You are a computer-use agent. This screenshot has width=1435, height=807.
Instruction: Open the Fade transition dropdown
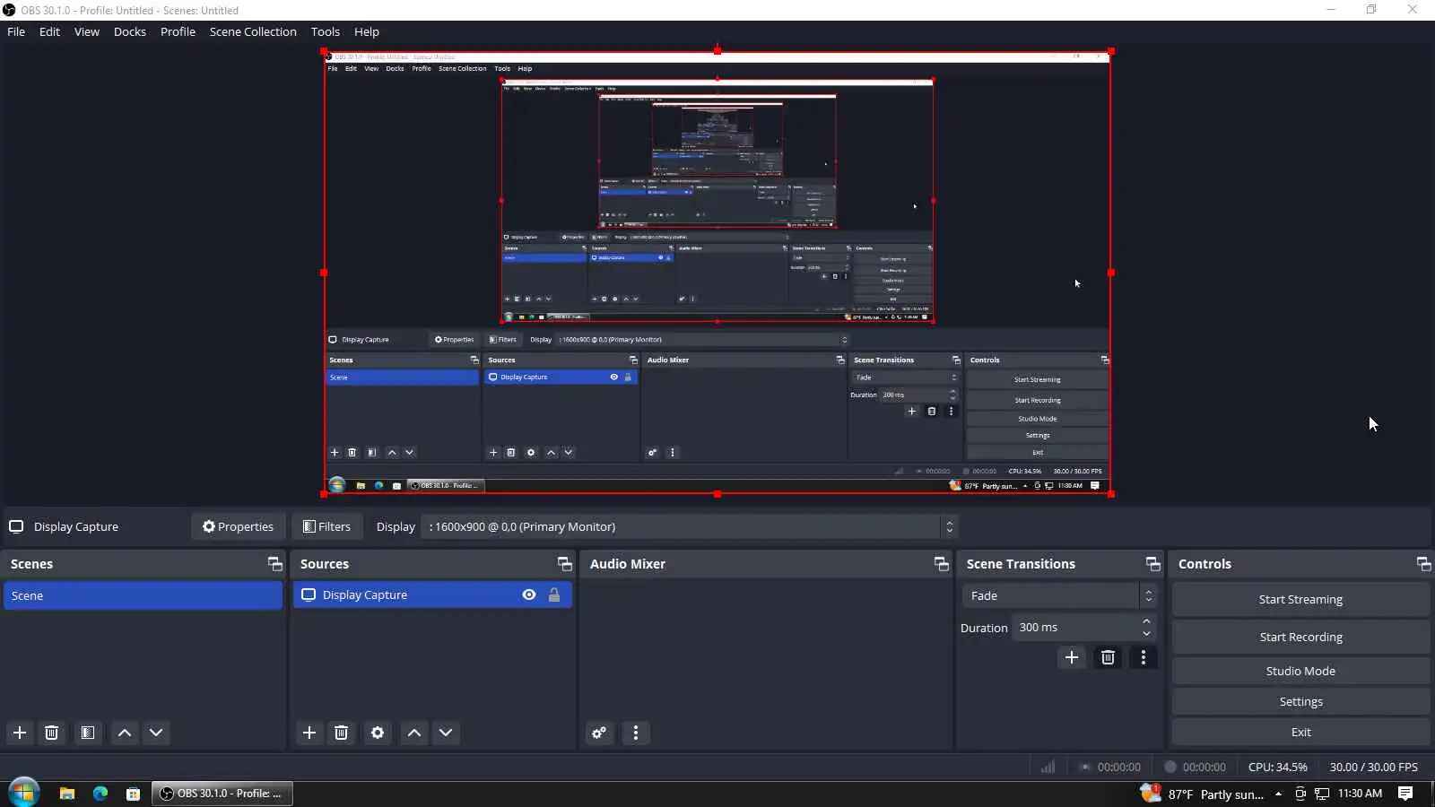[1059, 595]
